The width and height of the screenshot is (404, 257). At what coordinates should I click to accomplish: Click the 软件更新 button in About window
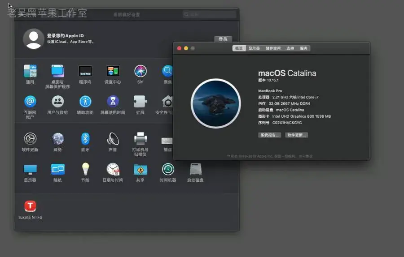(x=297, y=135)
